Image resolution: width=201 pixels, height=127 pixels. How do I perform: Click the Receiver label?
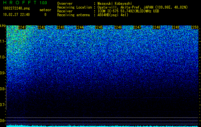tap(65, 11)
